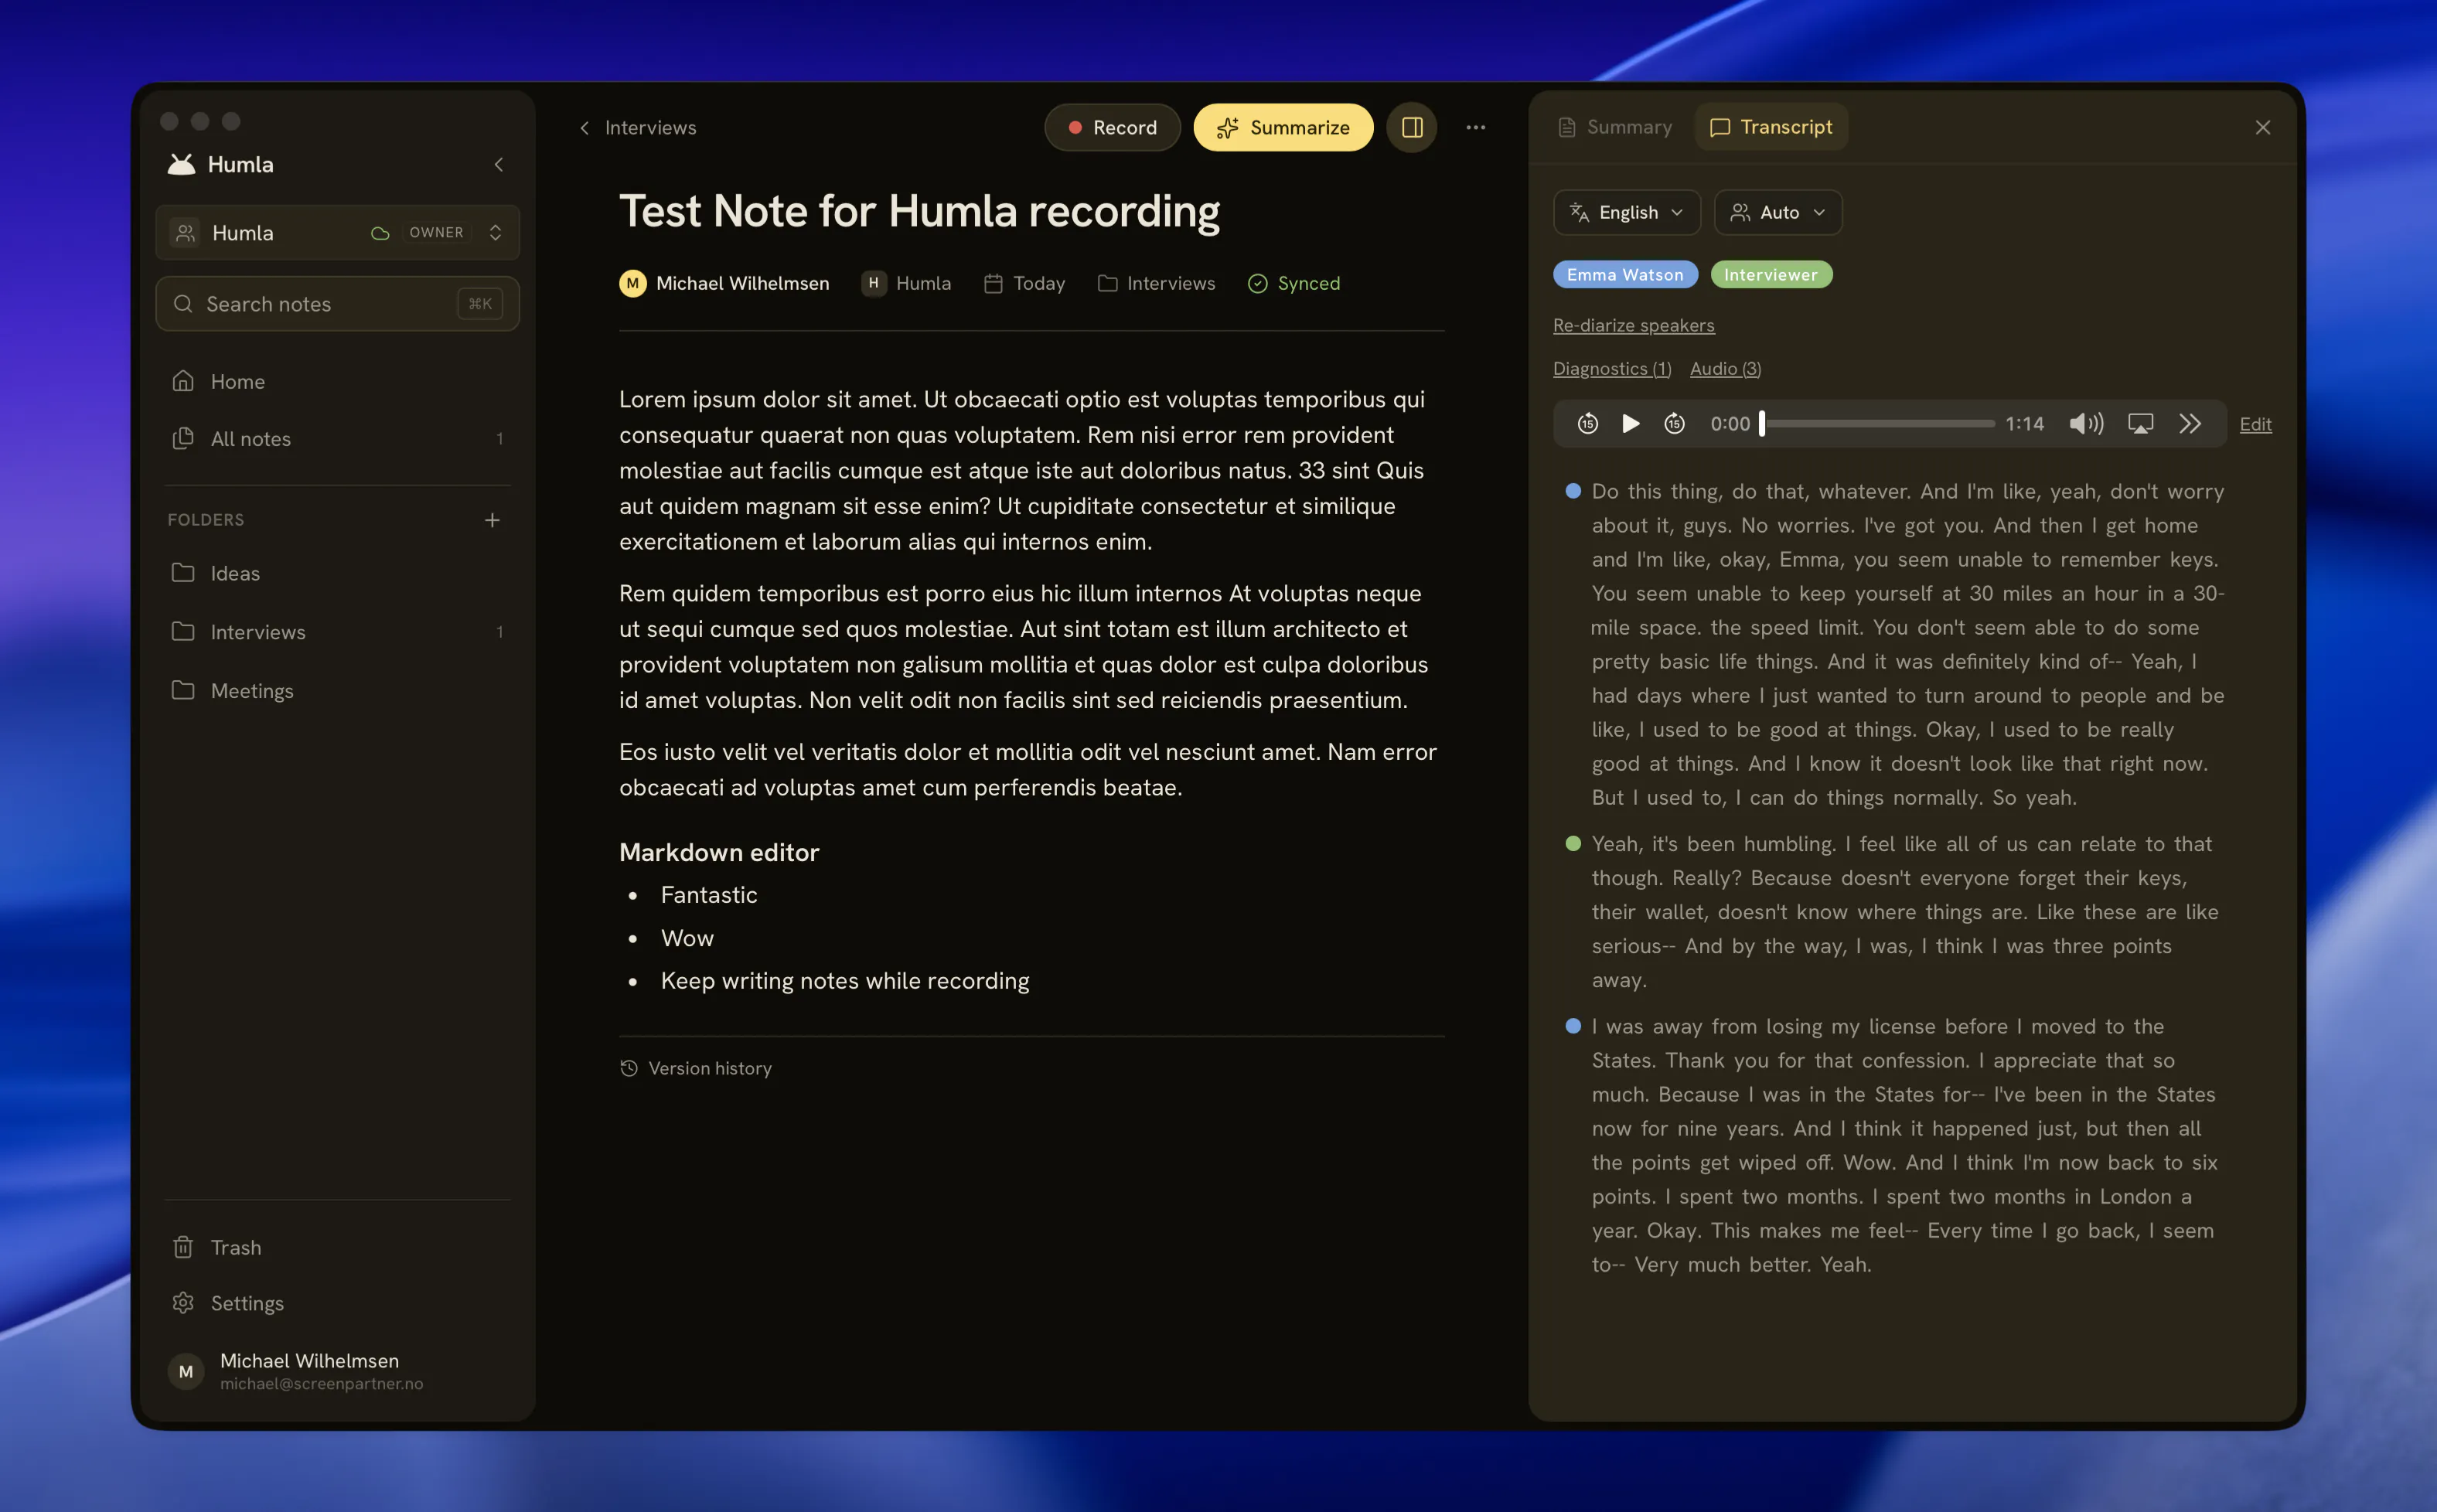Close the transcript panel
Image resolution: width=2437 pixels, height=1512 pixels.
tap(2262, 127)
